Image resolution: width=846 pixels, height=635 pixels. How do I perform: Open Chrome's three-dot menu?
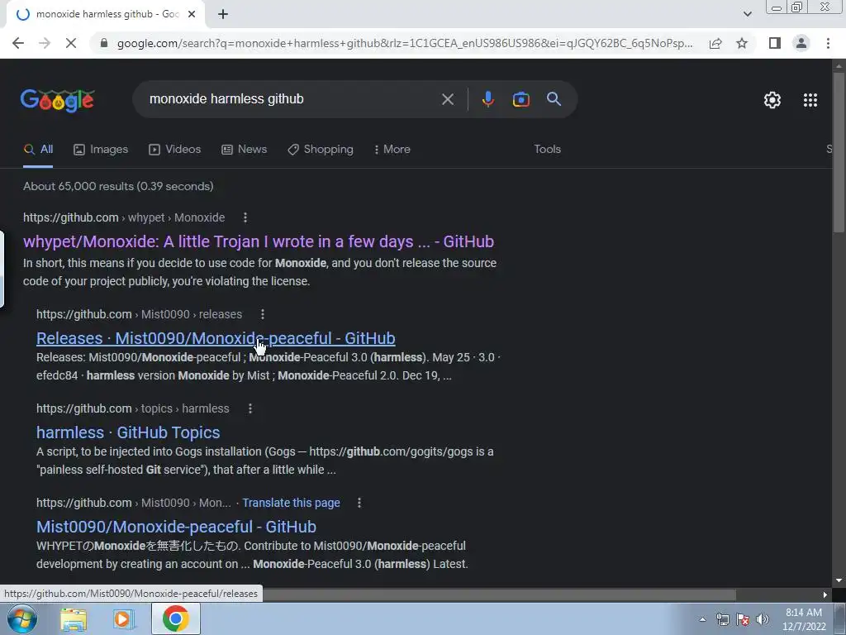pos(828,43)
